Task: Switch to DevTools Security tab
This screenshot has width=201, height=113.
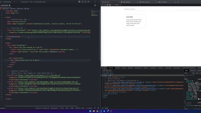Action: [x=160, y=68]
